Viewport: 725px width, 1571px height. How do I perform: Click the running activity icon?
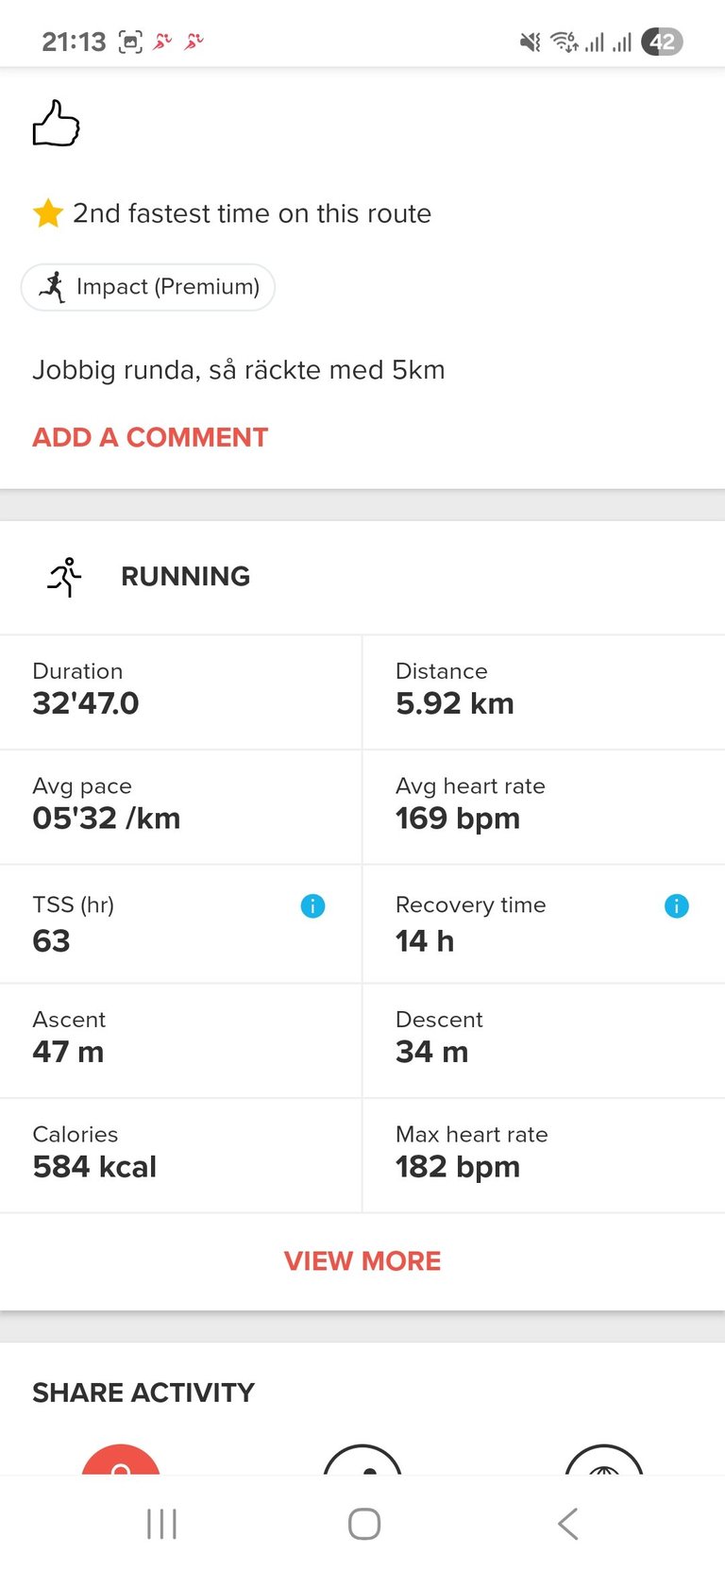pos(64,577)
